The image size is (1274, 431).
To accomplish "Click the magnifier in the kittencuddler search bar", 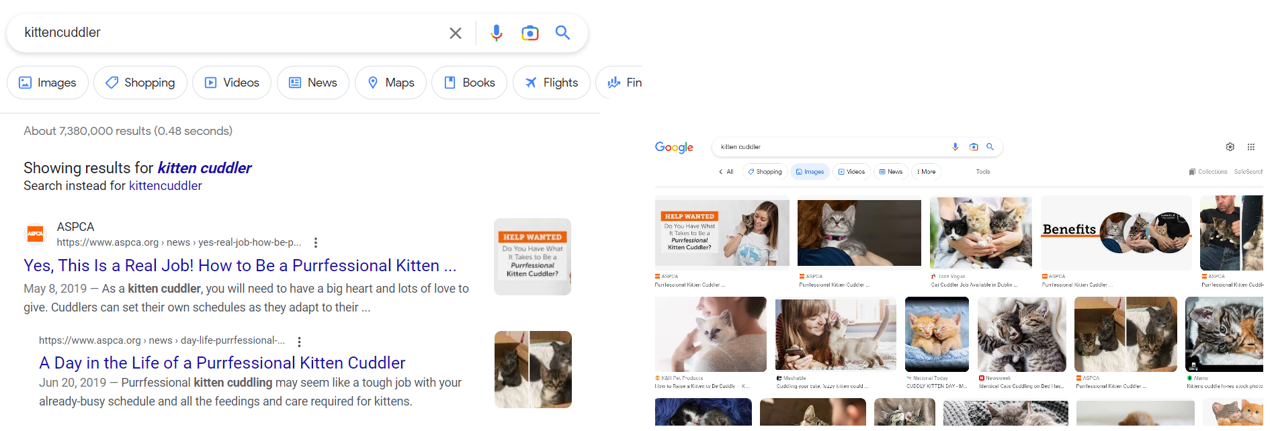I will 562,33.
